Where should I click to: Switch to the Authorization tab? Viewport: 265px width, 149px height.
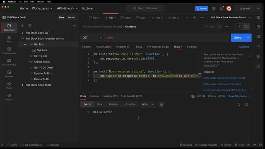click(104, 47)
